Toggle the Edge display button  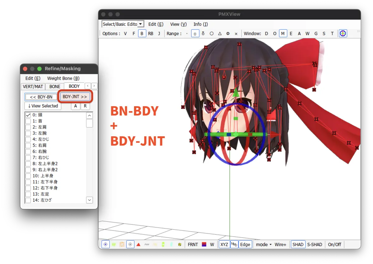[245, 244]
